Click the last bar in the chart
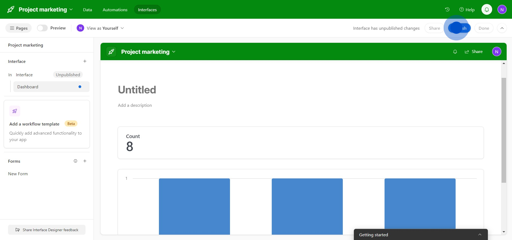This screenshot has height=240, width=512. (x=420, y=203)
